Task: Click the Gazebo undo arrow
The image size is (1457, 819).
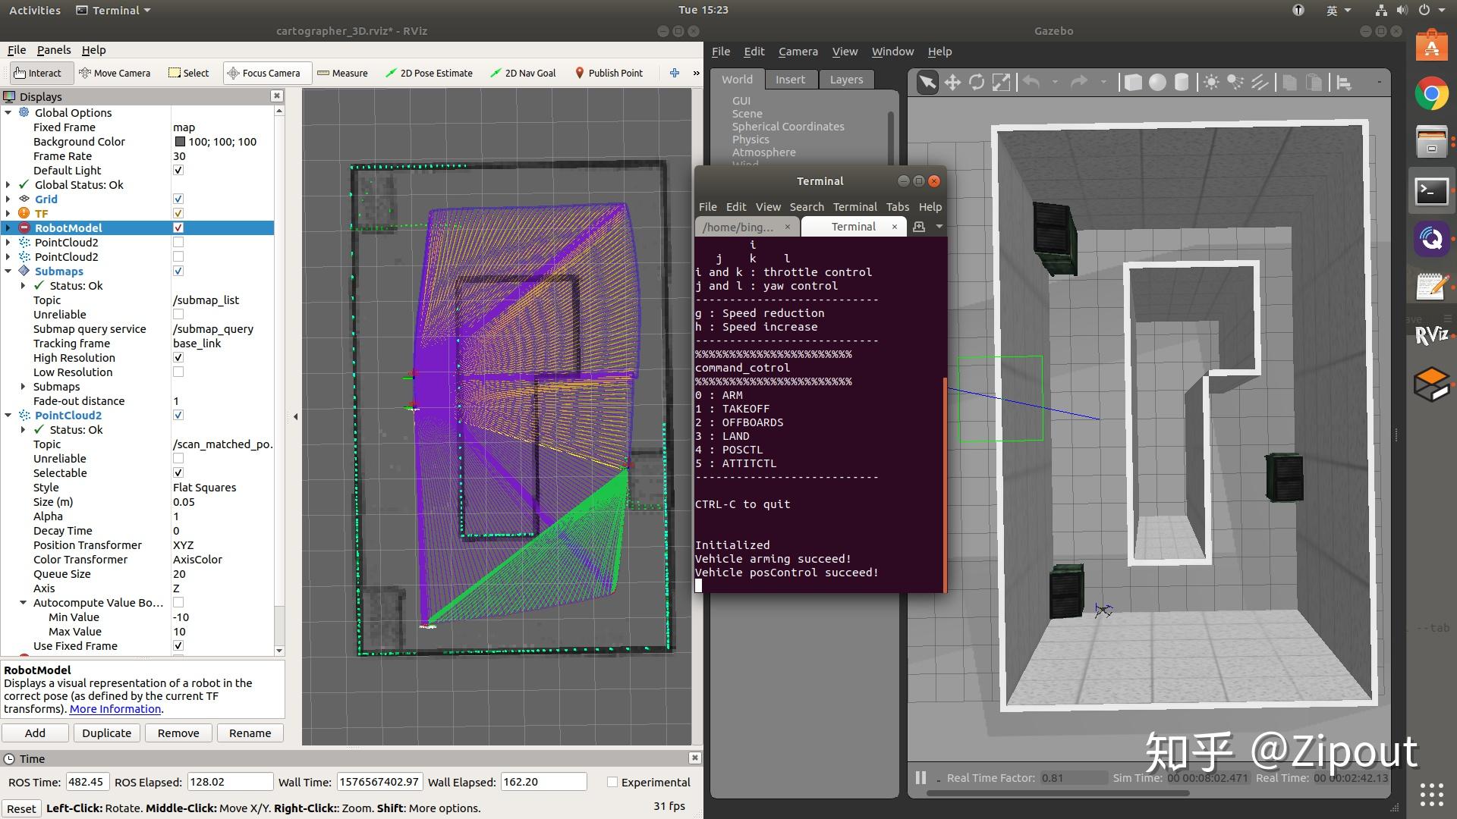Action: click(x=1031, y=82)
